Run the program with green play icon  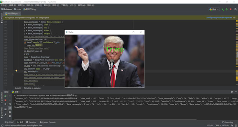click(223, 9)
